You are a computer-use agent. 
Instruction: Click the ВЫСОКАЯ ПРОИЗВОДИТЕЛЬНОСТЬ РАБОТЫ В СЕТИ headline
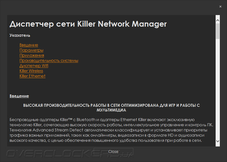pyautogui.click(x=111, y=108)
